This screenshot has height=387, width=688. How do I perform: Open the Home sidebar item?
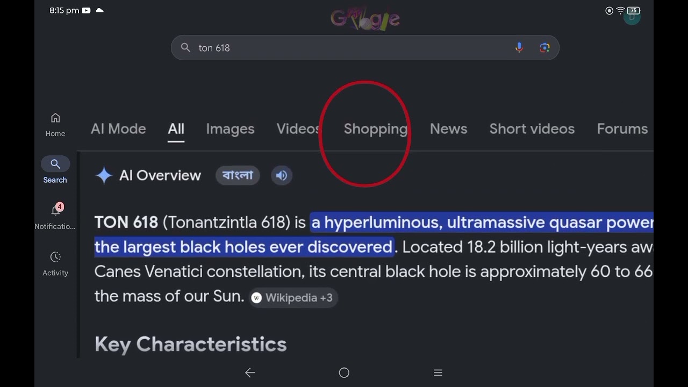pos(55,125)
